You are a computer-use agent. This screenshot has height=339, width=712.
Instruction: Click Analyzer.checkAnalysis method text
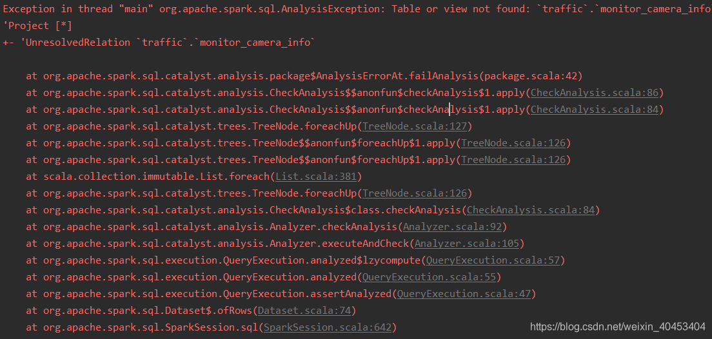point(334,227)
